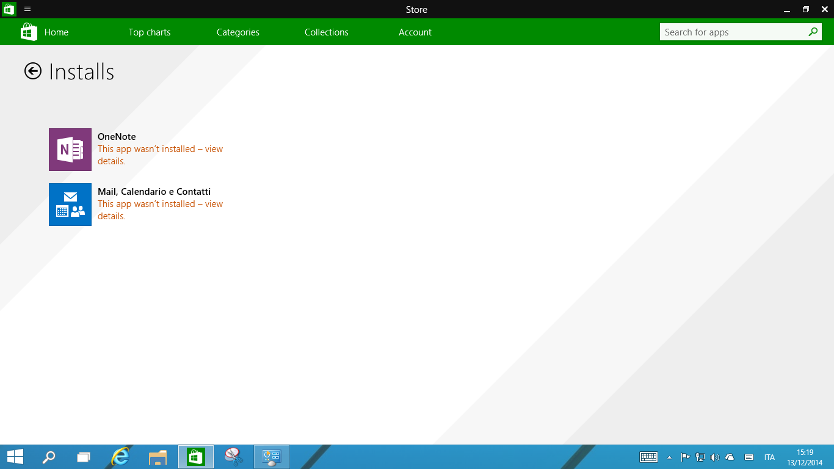Click the Store app icon in title bar
Viewport: 834px width, 469px height.
(x=9, y=9)
